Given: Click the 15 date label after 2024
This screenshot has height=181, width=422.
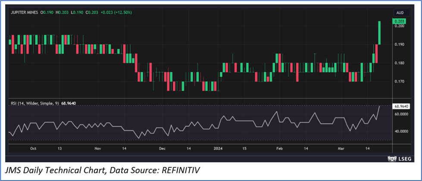Looking at the screenshot, I should (244, 148).
